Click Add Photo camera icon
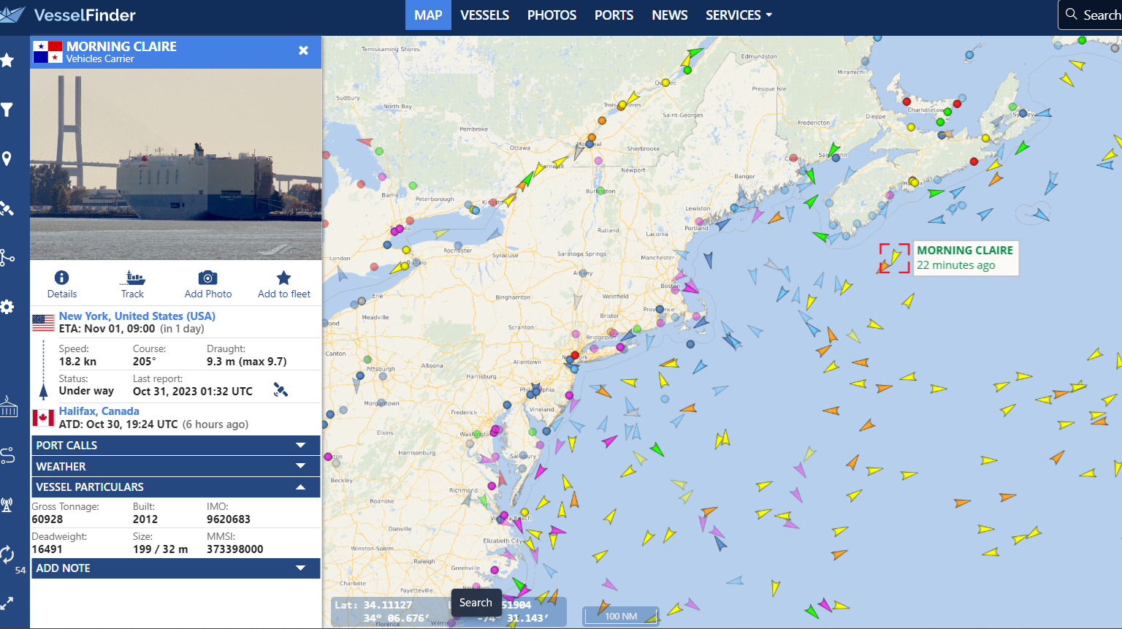Image resolution: width=1122 pixels, height=629 pixels. point(208,278)
